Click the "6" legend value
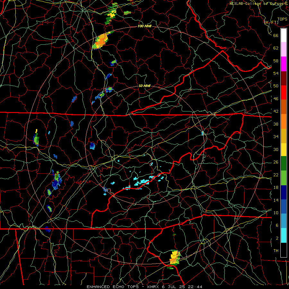The image size is (289, 289). point(277,225)
